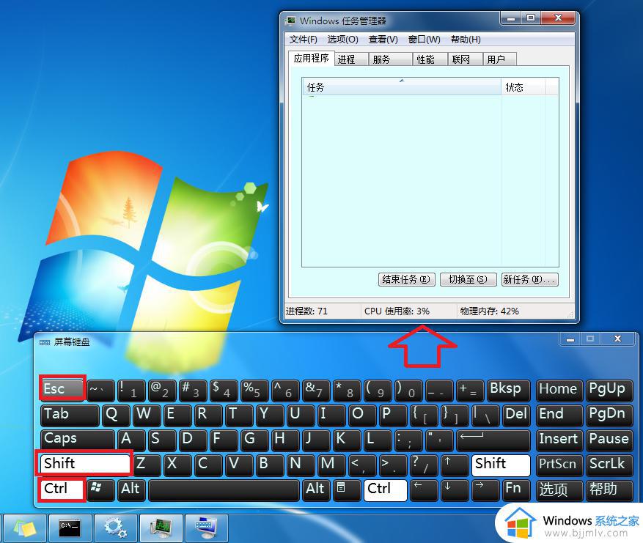The image size is (643, 543).
Task: Click the Windows logo key on the keyboard
Action: tap(100, 490)
